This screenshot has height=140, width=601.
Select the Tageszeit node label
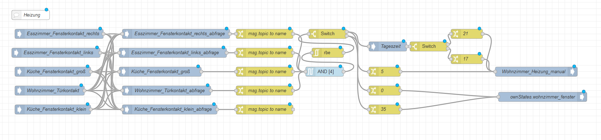(x=391, y=46)
